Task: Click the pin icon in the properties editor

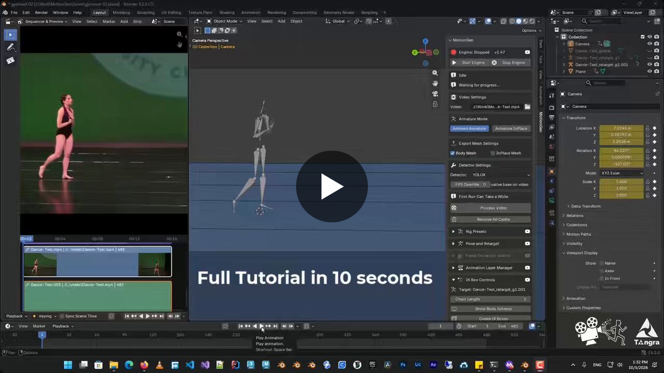Action: pos(657,94)
